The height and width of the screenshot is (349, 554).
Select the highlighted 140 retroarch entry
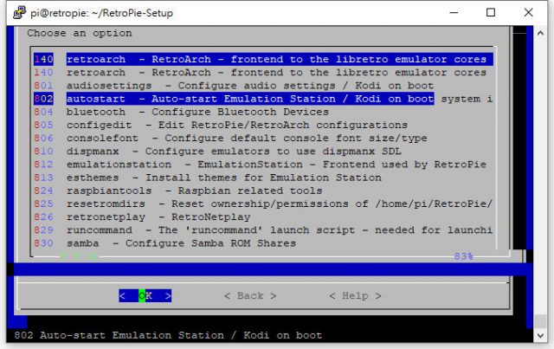tap(263, 59)
